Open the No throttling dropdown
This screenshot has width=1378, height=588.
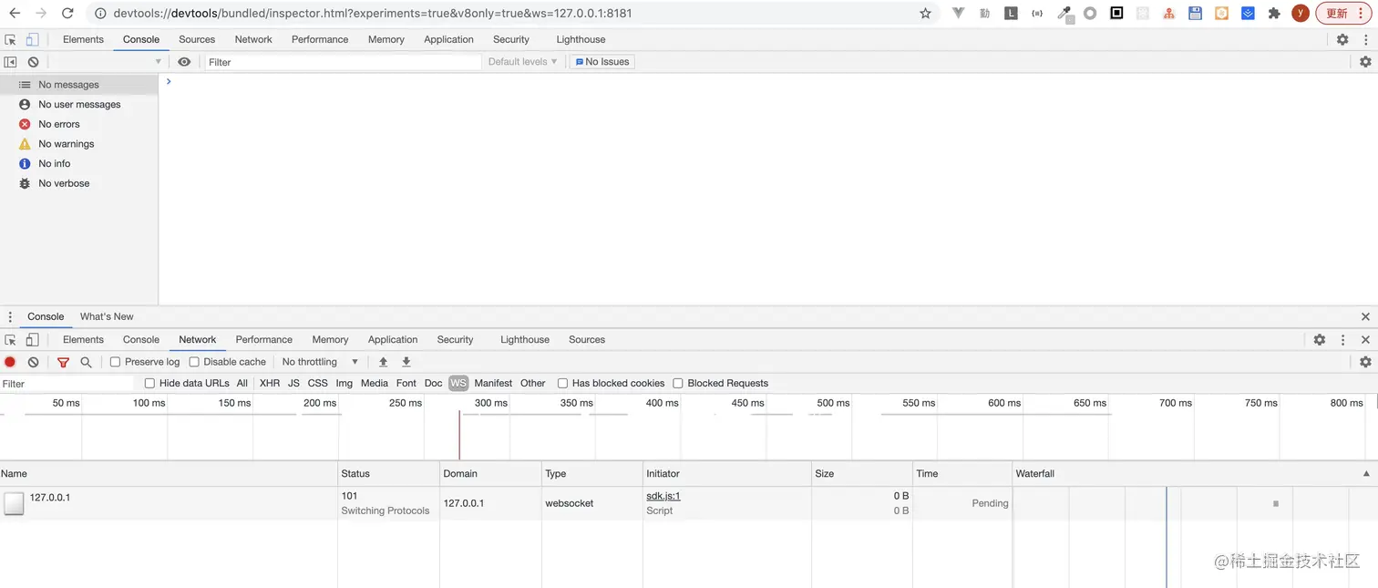[x=320, y=362]
